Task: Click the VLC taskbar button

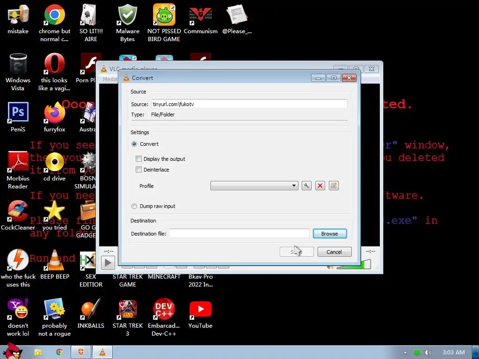Action: point(102,352)
